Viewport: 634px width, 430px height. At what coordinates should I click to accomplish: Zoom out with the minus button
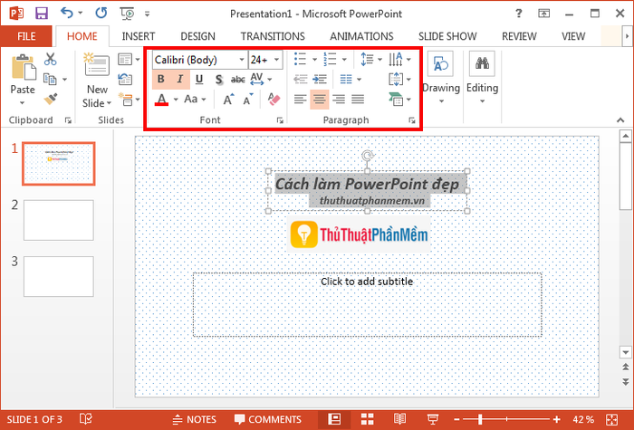[456, 419]
